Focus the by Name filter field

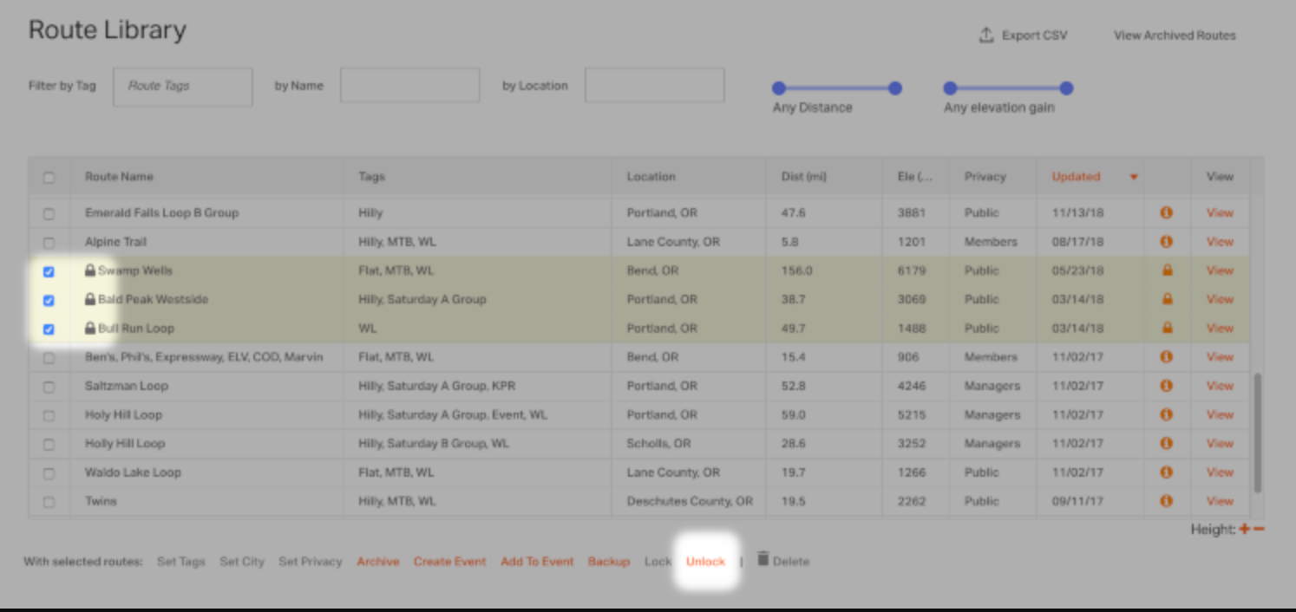410,86
